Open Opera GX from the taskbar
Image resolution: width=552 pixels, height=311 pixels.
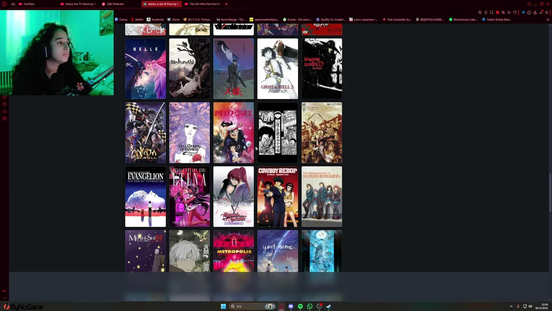click(281, 306)
